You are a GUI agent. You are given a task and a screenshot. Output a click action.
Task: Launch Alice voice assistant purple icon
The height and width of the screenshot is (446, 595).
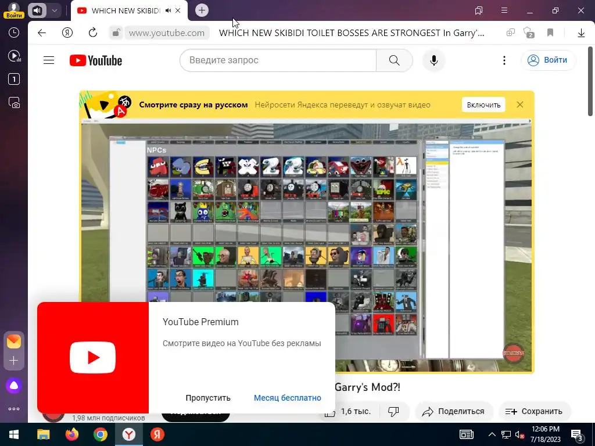click(14, 386)
